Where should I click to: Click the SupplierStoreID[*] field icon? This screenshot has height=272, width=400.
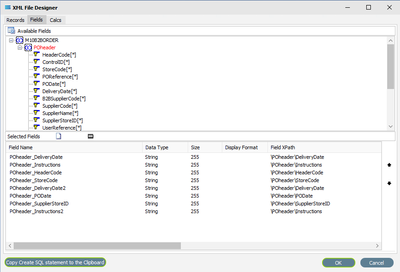click(x=36, y=120)
